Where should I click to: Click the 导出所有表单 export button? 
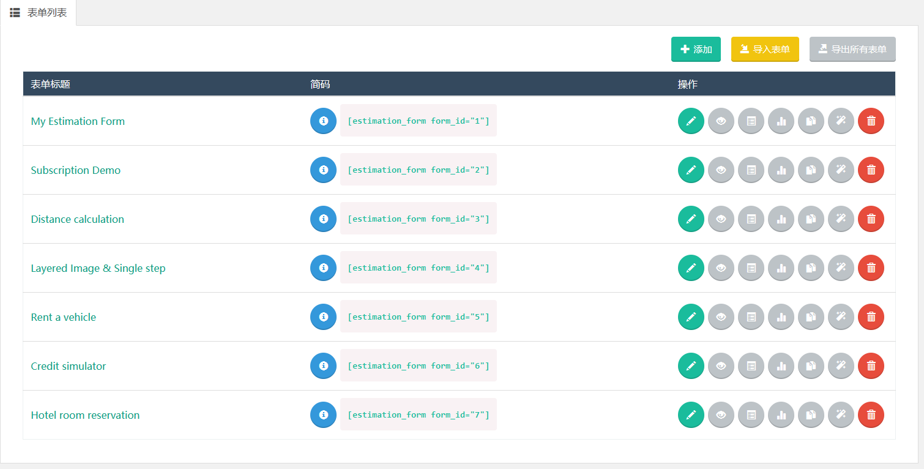click(x=852, y=50)
